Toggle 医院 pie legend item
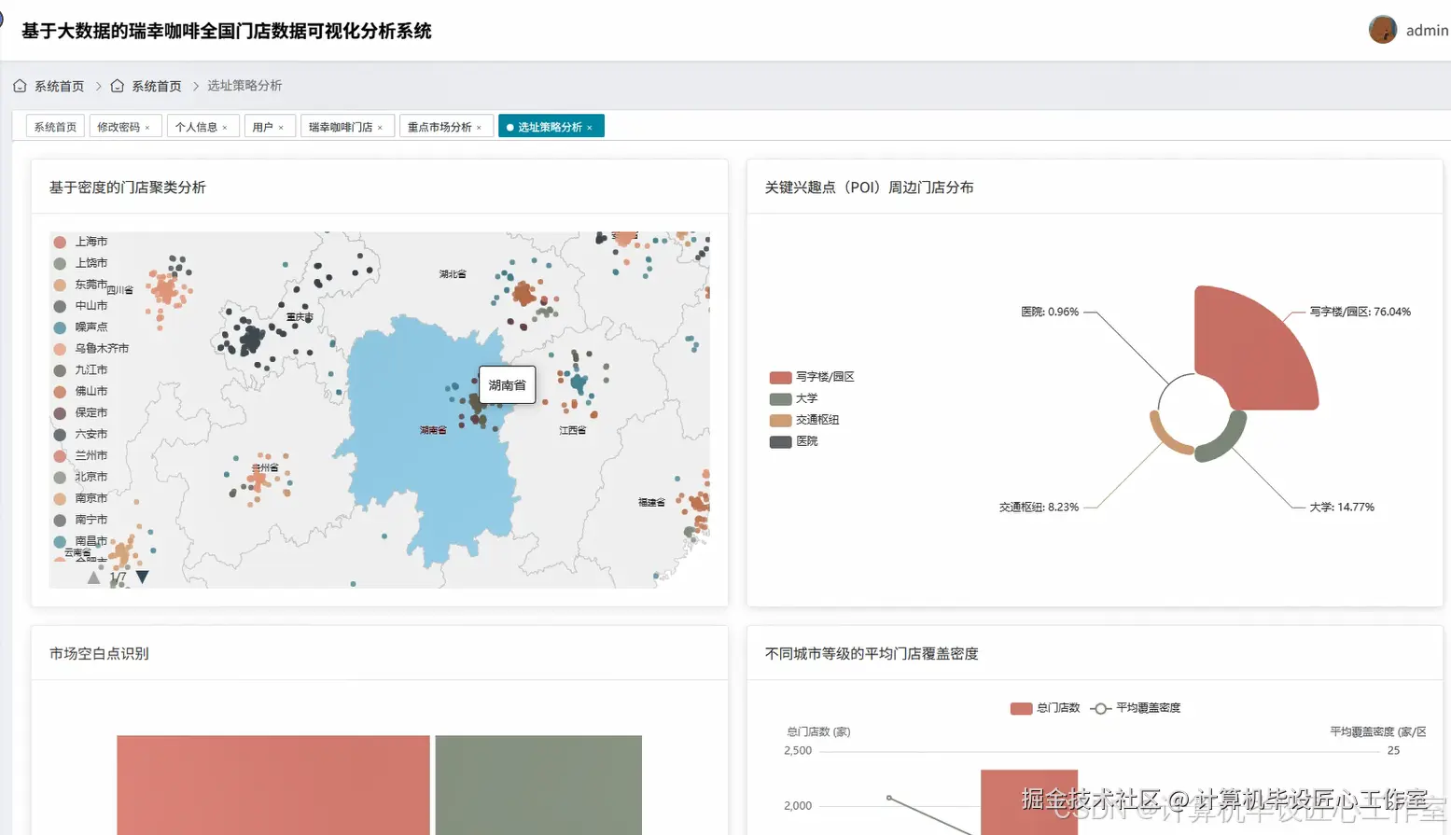This screenshot has width=1451, height=835. (794, 441)
